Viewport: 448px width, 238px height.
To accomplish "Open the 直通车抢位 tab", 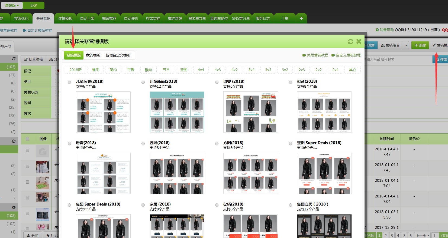I will (x=219, y=18).
